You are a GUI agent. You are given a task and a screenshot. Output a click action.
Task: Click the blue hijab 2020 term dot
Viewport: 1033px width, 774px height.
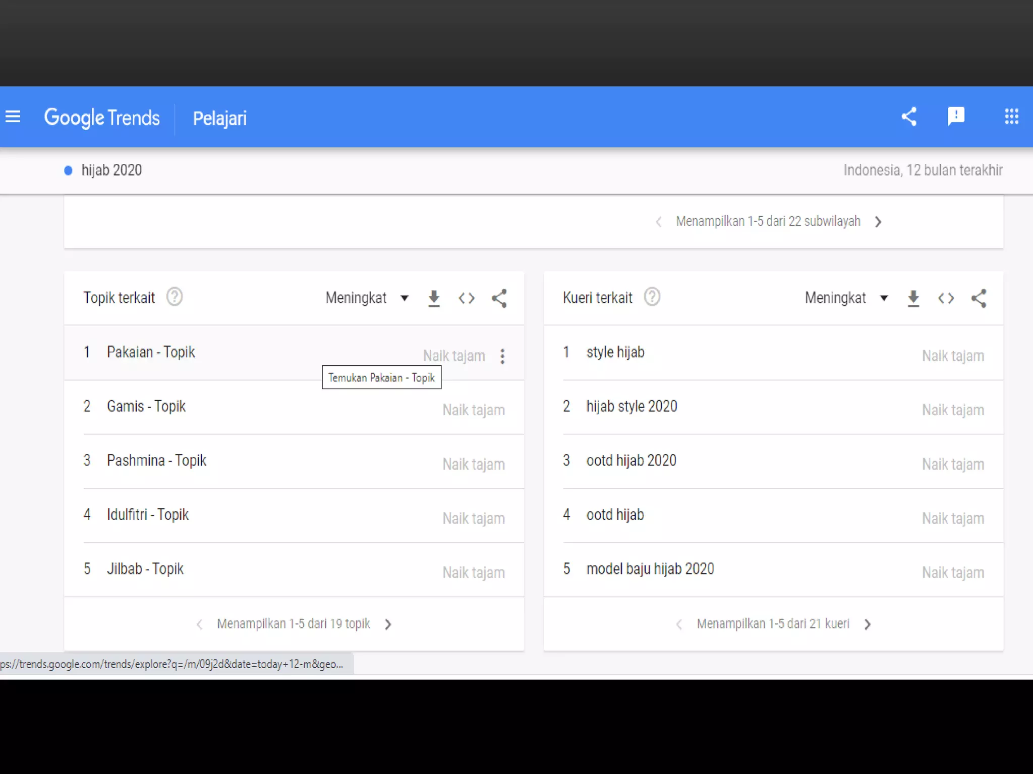point(69,171)
